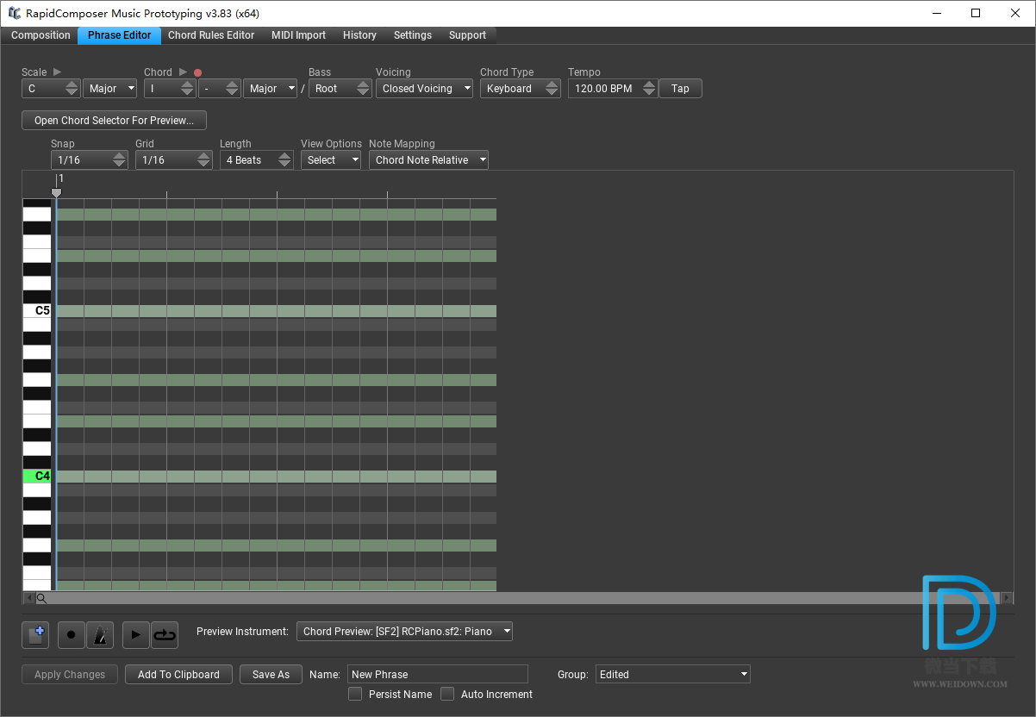The height and width of the screenshot is (717, 1036).
Task: Start recording with the record dot button
Action: click(x=72, y=635)
